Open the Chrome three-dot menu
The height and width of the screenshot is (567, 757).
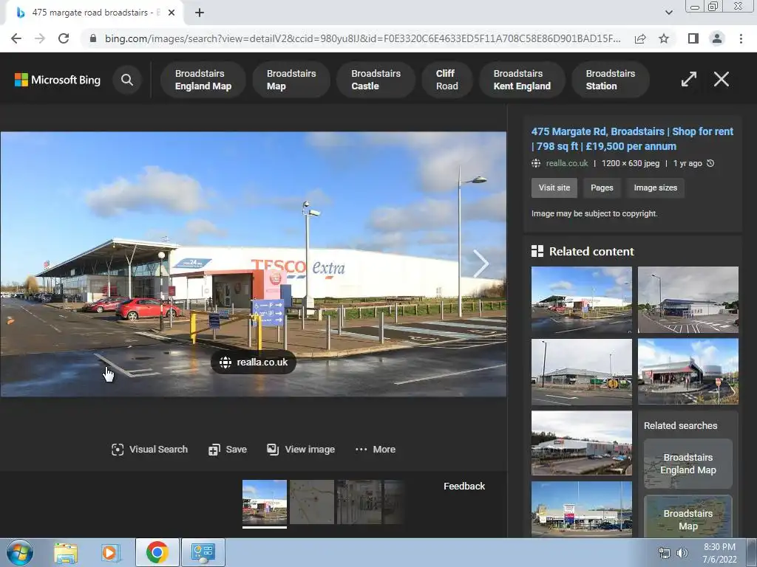tap(741, 38)
